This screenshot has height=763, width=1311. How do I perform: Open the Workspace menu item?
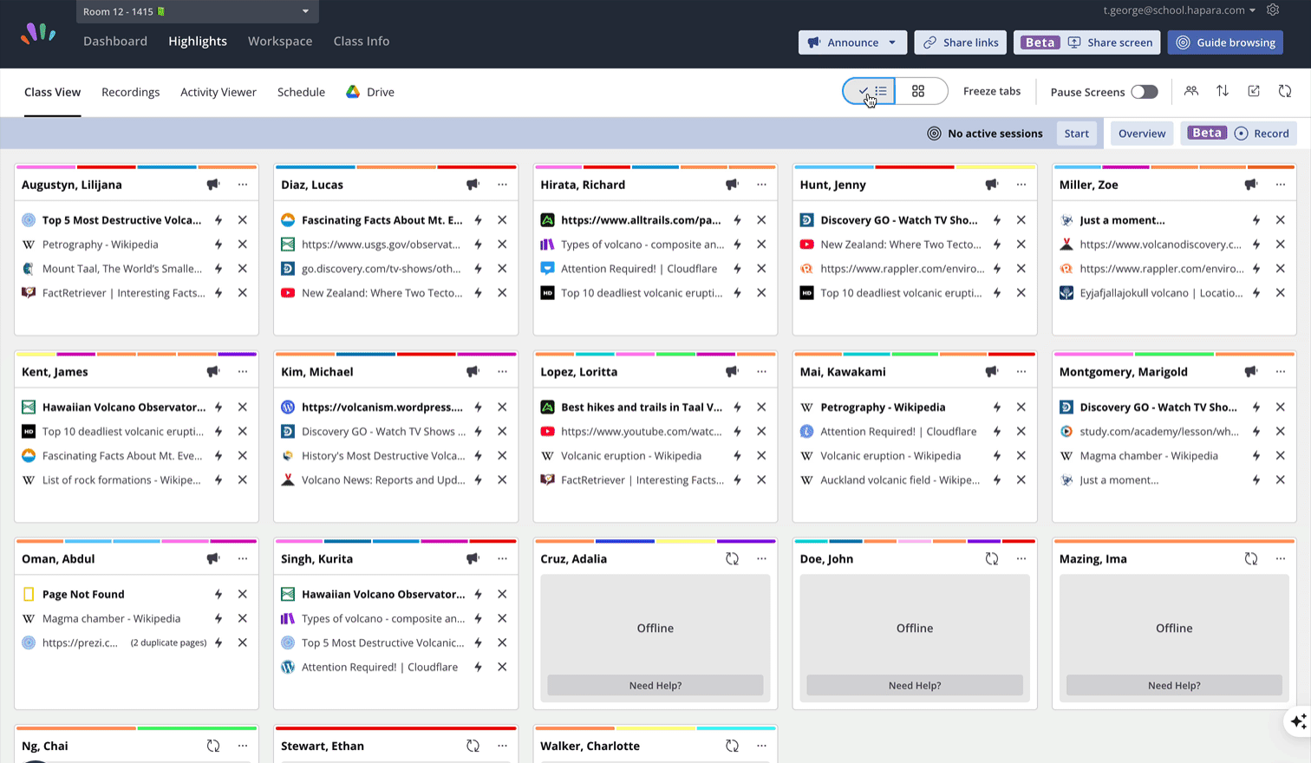click(x=280, y=41)
